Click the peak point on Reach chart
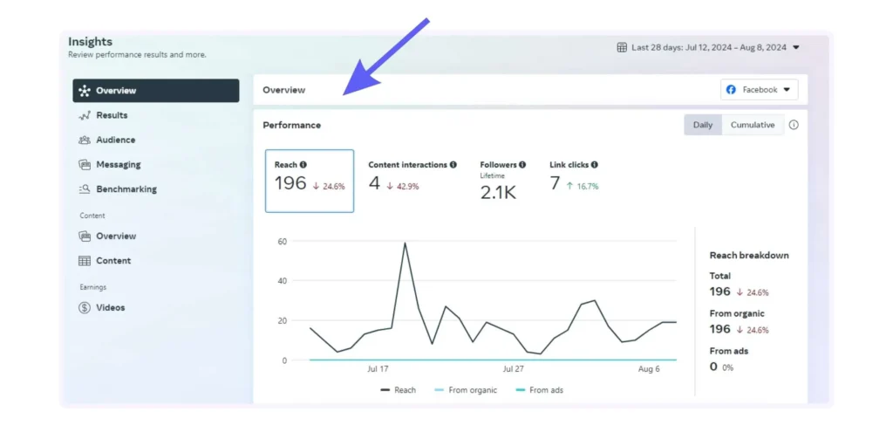Viewport: 893px width, 439px height. [x=405, y=244]
